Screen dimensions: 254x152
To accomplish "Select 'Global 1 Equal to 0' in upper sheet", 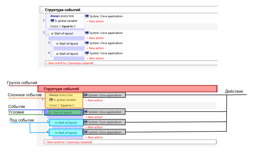I will point(63,26).
